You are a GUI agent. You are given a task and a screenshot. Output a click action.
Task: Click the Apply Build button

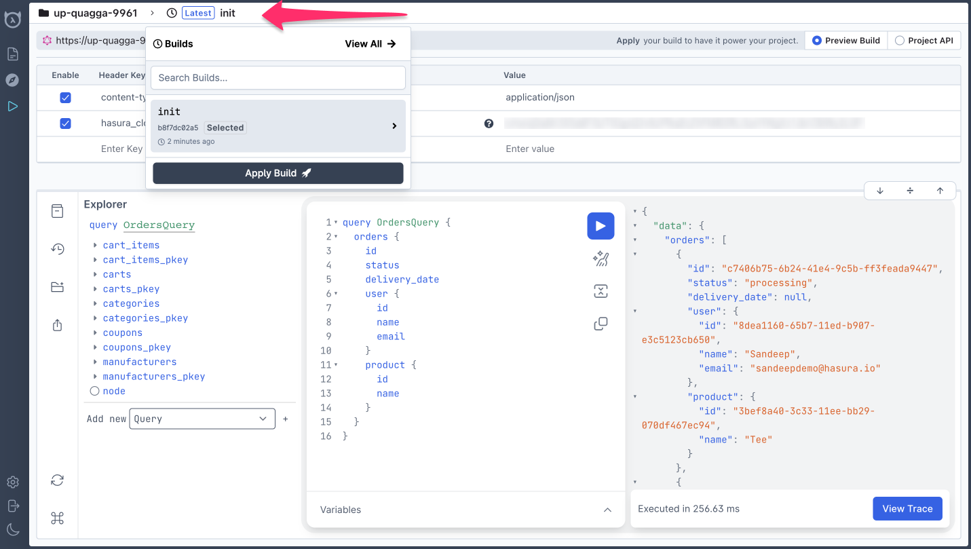[278, 173]
